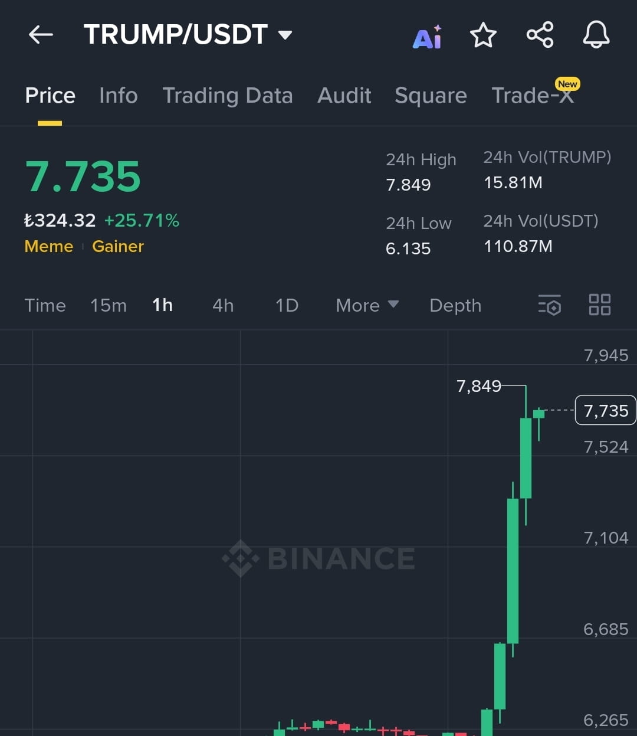Open the grid layout icon
This screenshot has height=736, width=637.
click(x=600, y=305)
